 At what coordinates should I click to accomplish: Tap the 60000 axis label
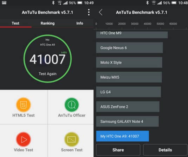click(173, 24)
